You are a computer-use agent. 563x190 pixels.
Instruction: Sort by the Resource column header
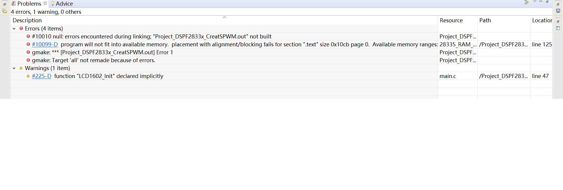[451, 21]
